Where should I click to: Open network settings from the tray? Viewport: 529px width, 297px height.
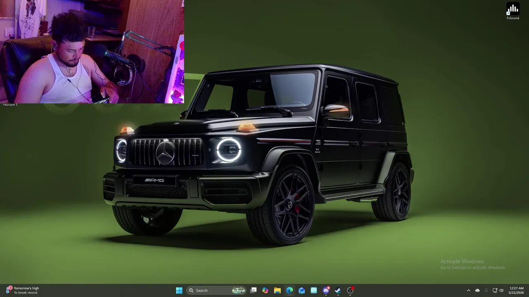click(495, 290)
